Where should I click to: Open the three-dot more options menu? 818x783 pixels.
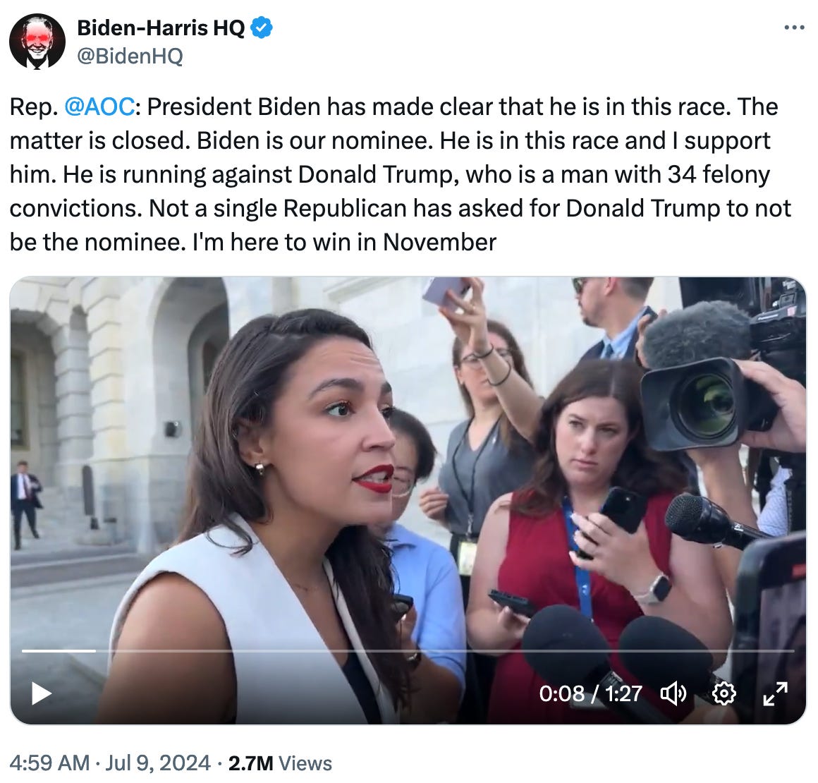coord(794,28)
